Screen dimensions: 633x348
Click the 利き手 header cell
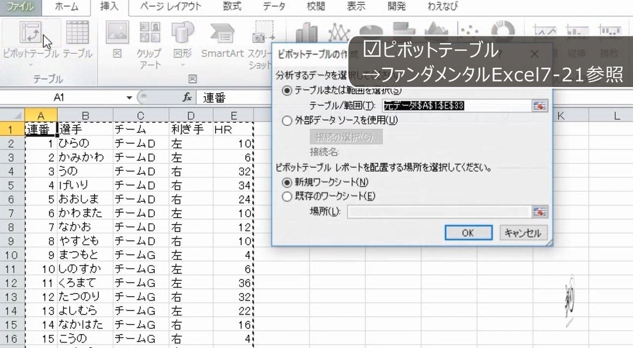click(x=191, y=130)
